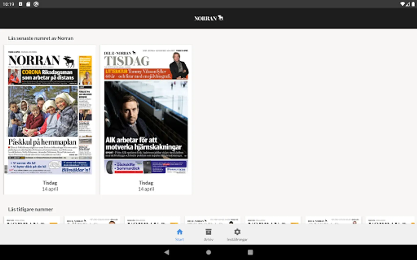Screen dimensions: 417x260
Task: Tap 'Tisdag 14 april' under Del 2 cover
Action: coord(146,186)
